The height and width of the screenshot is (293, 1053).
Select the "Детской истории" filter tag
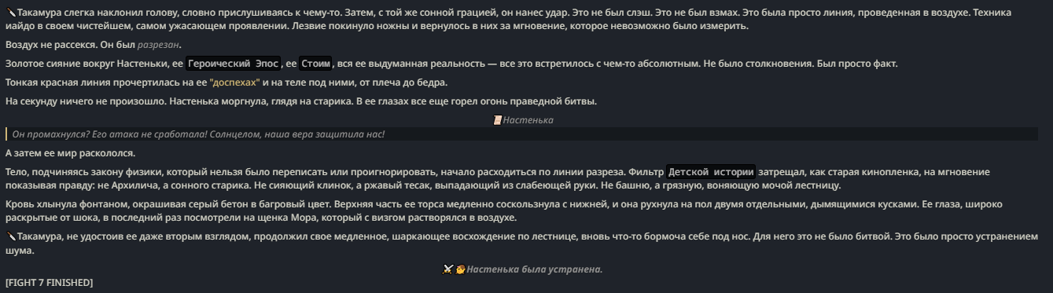point(712,171)
